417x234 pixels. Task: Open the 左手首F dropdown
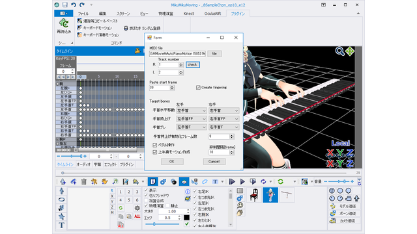click(192, 127)
